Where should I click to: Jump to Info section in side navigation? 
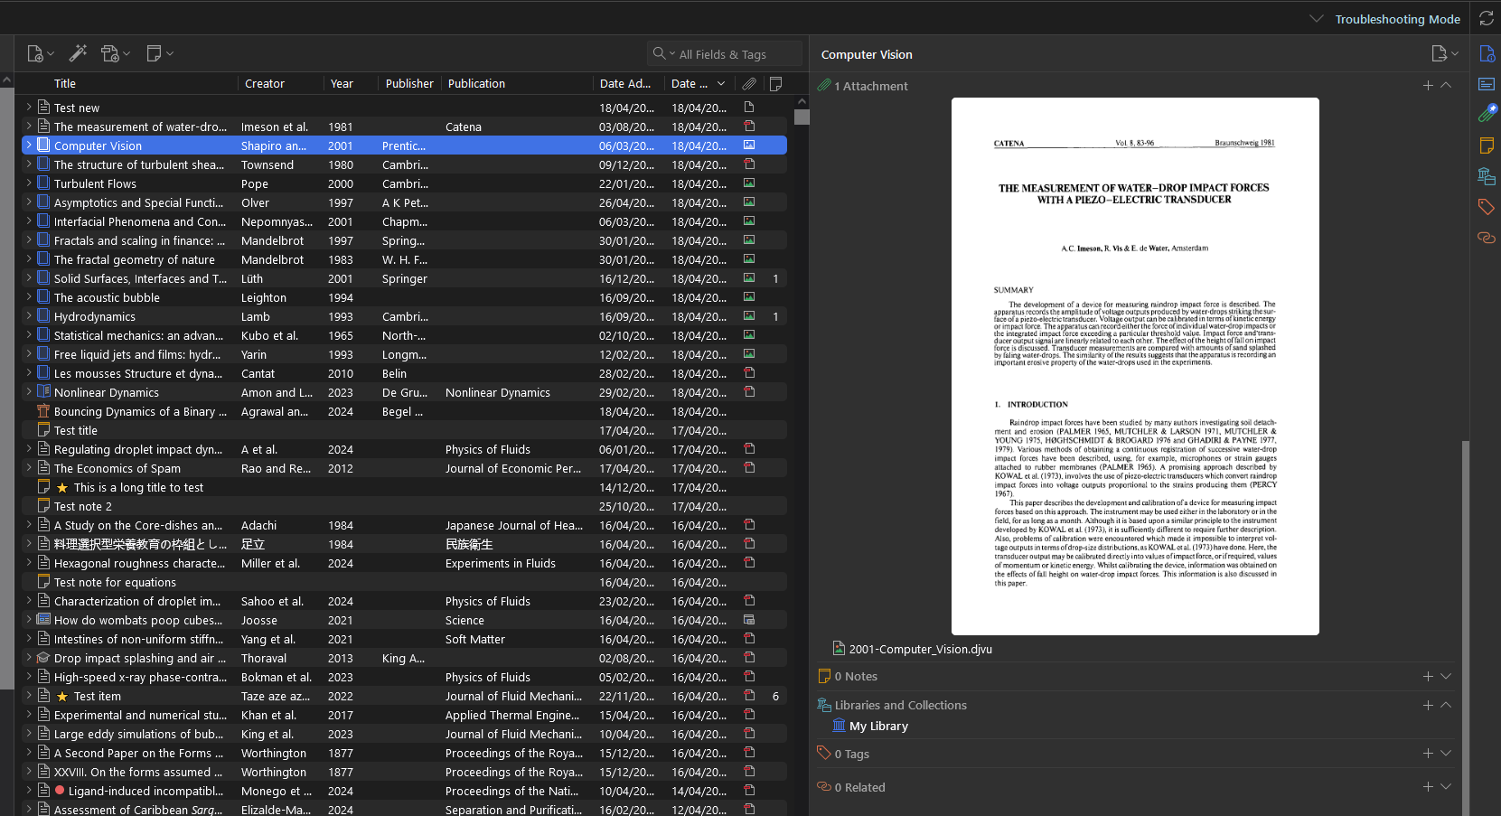tap(1487, 54)
